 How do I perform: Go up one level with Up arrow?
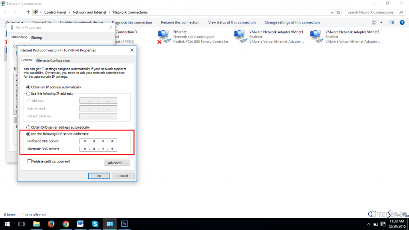[28, 12]
